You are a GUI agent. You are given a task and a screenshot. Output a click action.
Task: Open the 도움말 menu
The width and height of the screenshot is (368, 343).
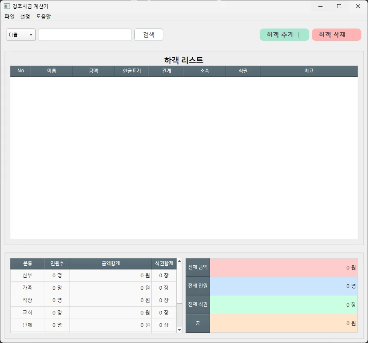tap(43, 17)
